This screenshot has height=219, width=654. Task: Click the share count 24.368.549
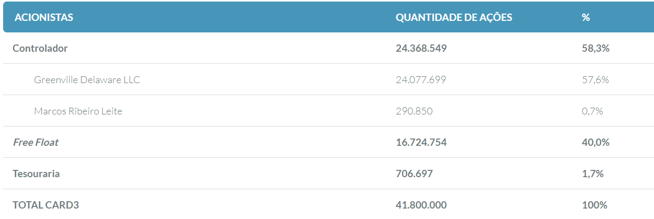pyautogui.click(x=421, y=48)
